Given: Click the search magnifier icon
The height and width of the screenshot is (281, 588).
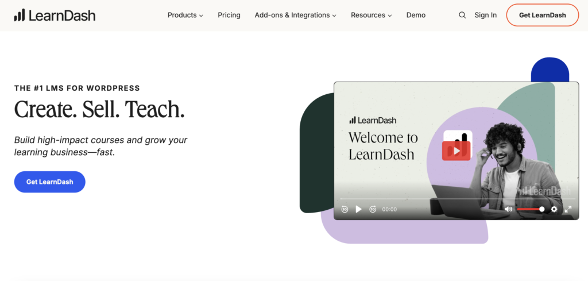Looking at the screenshot, I should [x=462, y=15].
